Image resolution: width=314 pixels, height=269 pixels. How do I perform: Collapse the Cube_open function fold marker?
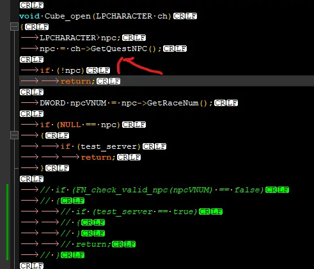[x=14, y=27]
